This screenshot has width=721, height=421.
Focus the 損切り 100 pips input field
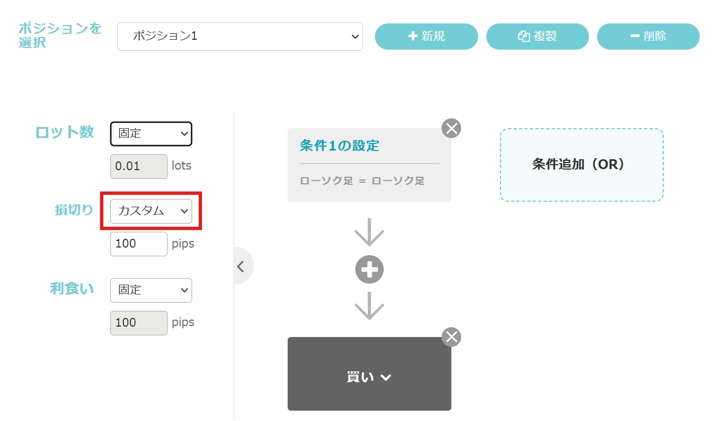point(139,244)
